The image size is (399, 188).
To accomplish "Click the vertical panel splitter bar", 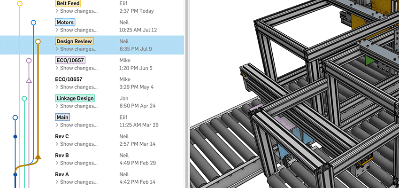I will [186, 94].
